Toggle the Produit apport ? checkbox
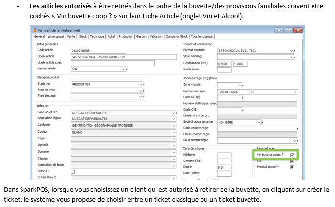 (x=292, y=167)
